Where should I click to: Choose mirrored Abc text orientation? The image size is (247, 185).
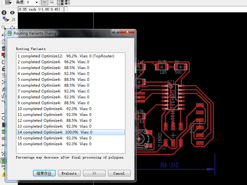52,2
